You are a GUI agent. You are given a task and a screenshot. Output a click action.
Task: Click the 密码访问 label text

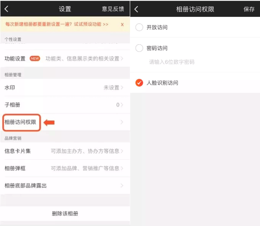tap(157, 48)
